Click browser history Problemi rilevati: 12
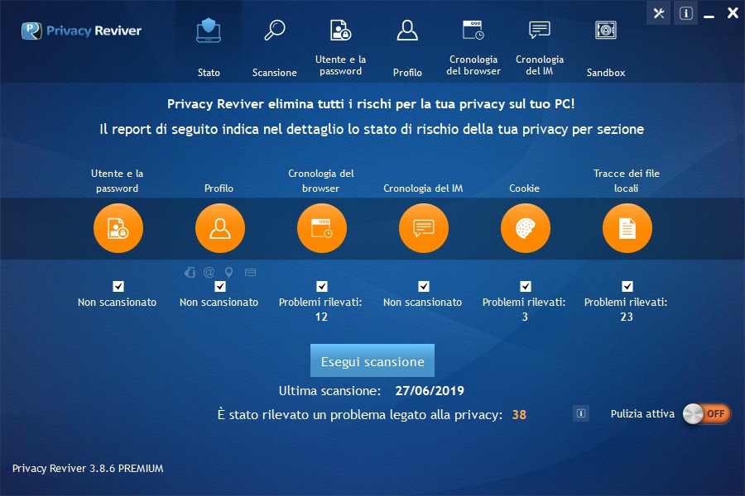745x496 pixels. pos(320,309)
